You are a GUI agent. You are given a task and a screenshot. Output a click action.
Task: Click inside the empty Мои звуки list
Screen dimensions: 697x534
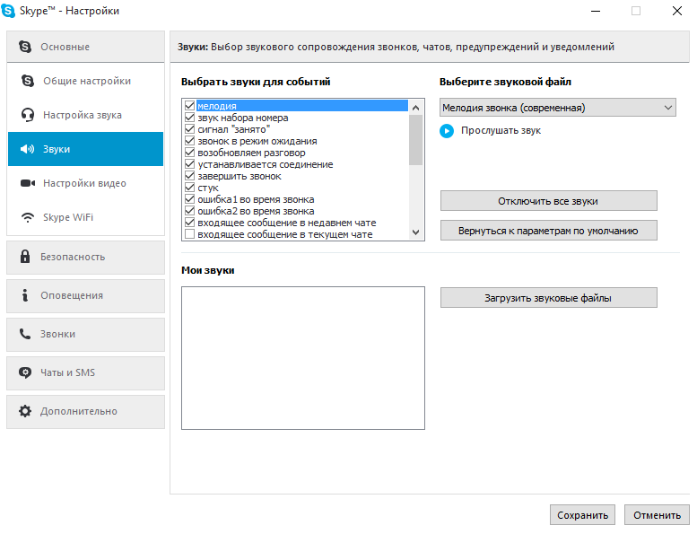pos(302,358)
